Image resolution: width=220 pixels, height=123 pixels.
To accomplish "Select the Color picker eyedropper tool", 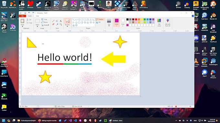I will click(x=57, y=24).
